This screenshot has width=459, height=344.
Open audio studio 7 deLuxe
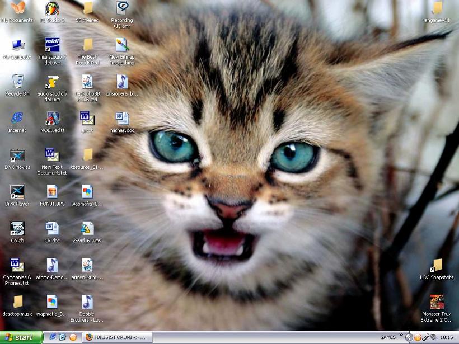(52, 83)
